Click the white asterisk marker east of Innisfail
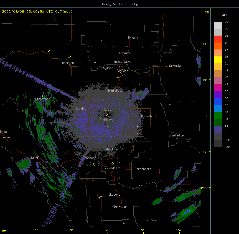The width and height of the screenshot is (239, 234). [x=139, y=84]
